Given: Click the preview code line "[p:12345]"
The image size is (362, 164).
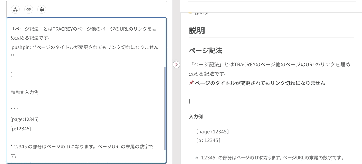Looking at the screenshot, I should tap(208, 140).
